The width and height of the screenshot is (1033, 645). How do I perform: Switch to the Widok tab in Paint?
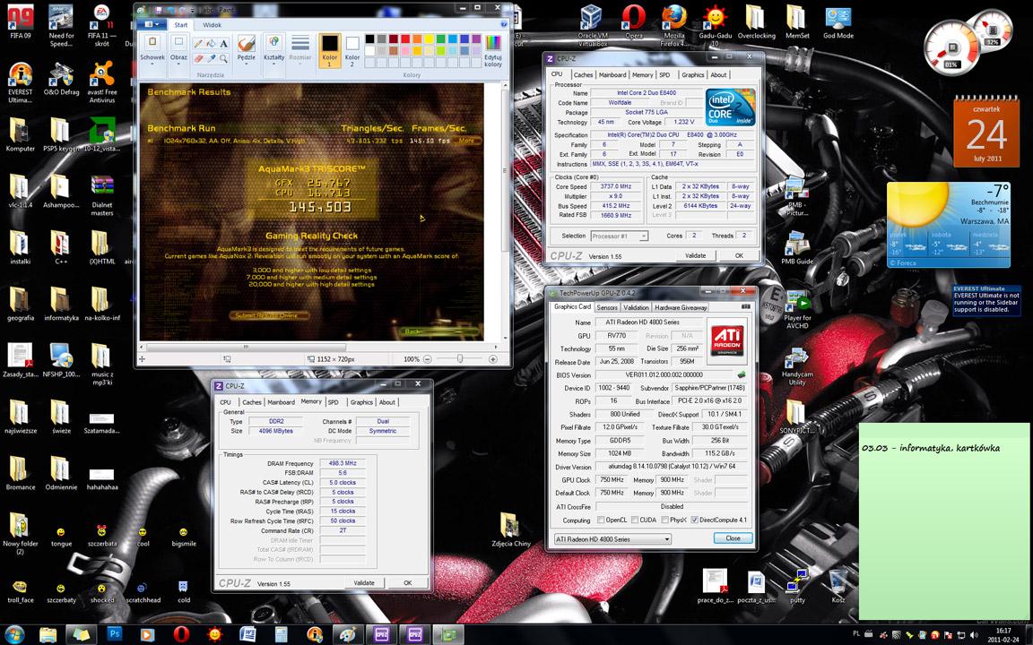[x=213, y=25]
